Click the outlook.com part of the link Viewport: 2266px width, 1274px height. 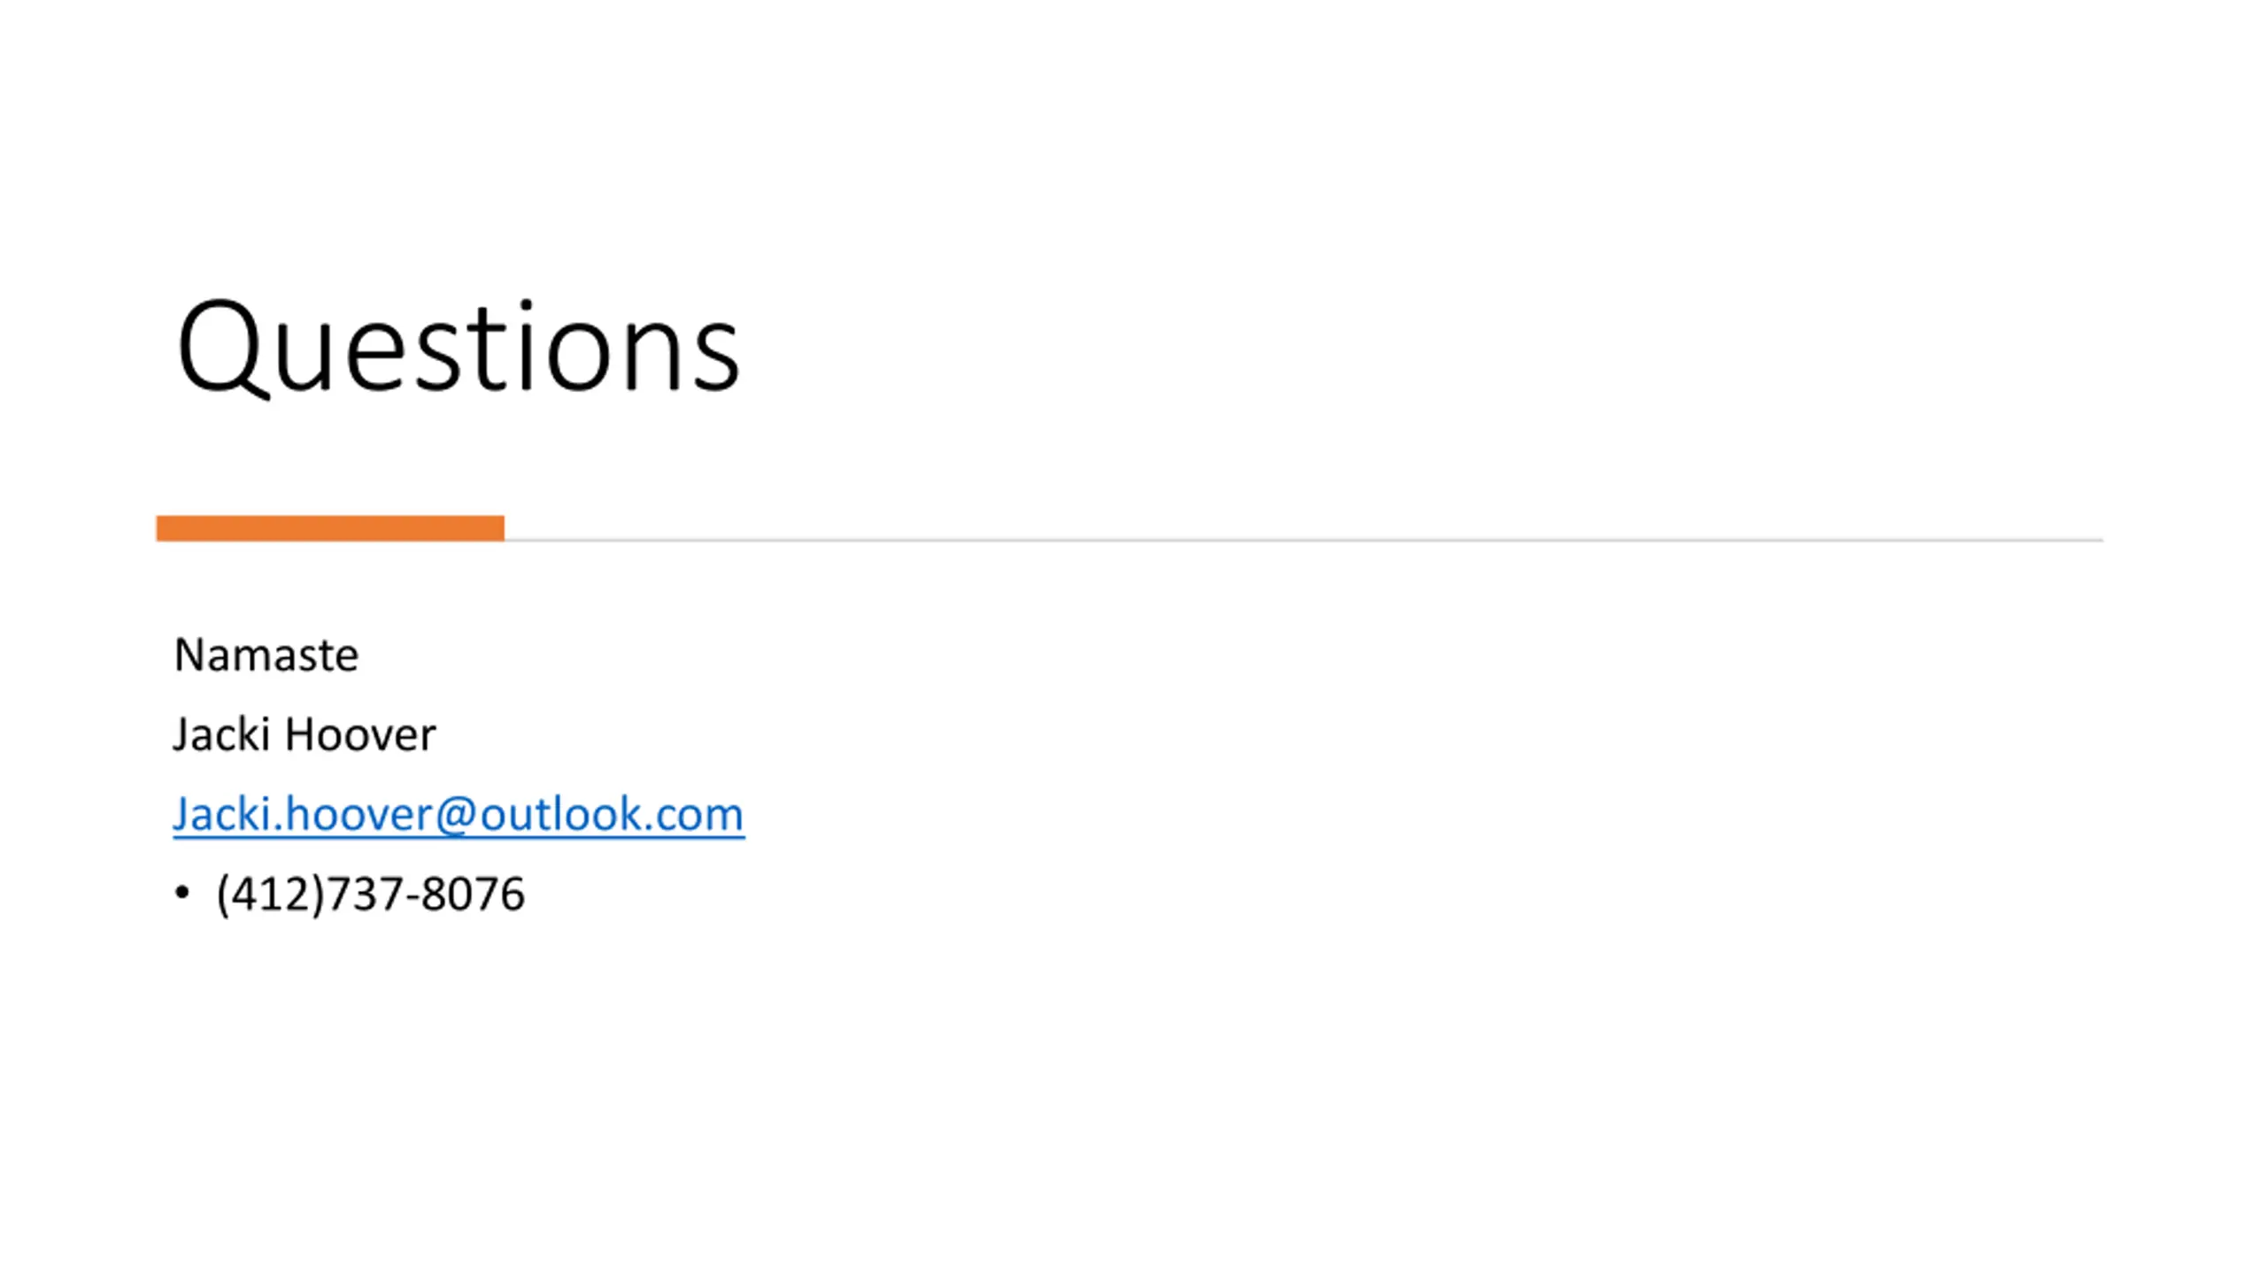[612, 814]
